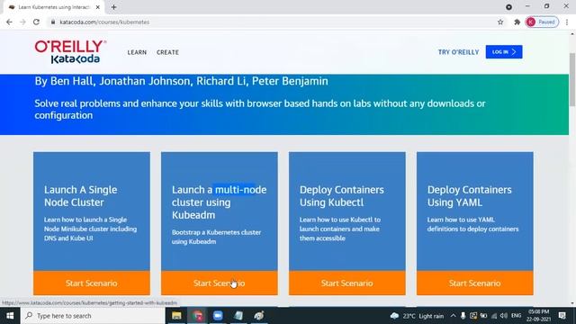Screen dimensions: 576x324
Task: Click the taskbar clock showing 05:08 PM
Action: pyautogui.click(x=538, y=316)
